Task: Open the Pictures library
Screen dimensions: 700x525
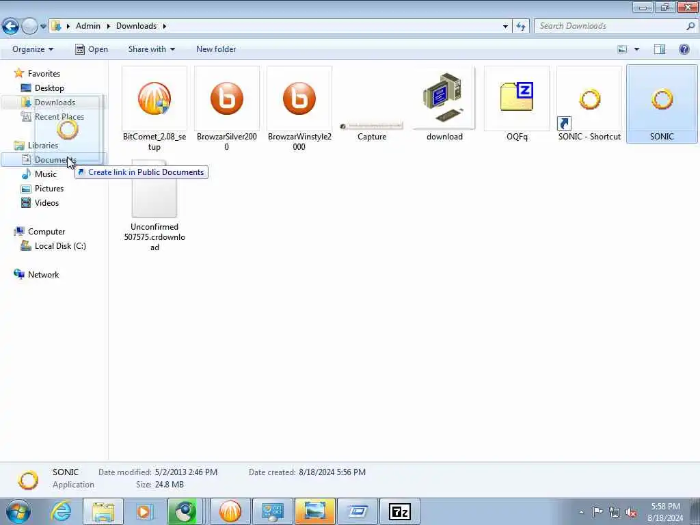Action: (x=49, y=189)
